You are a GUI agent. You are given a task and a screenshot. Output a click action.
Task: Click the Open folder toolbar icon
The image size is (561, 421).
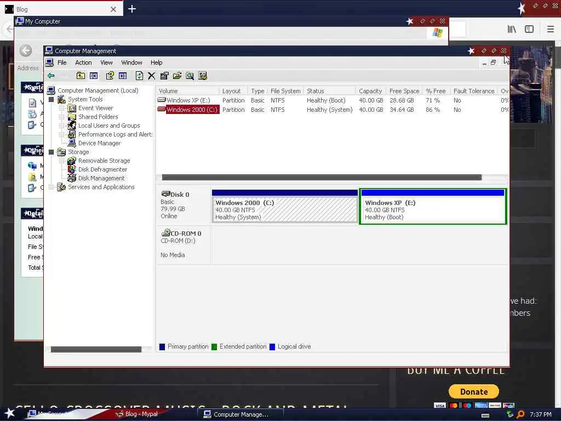[x=177, y=76]
